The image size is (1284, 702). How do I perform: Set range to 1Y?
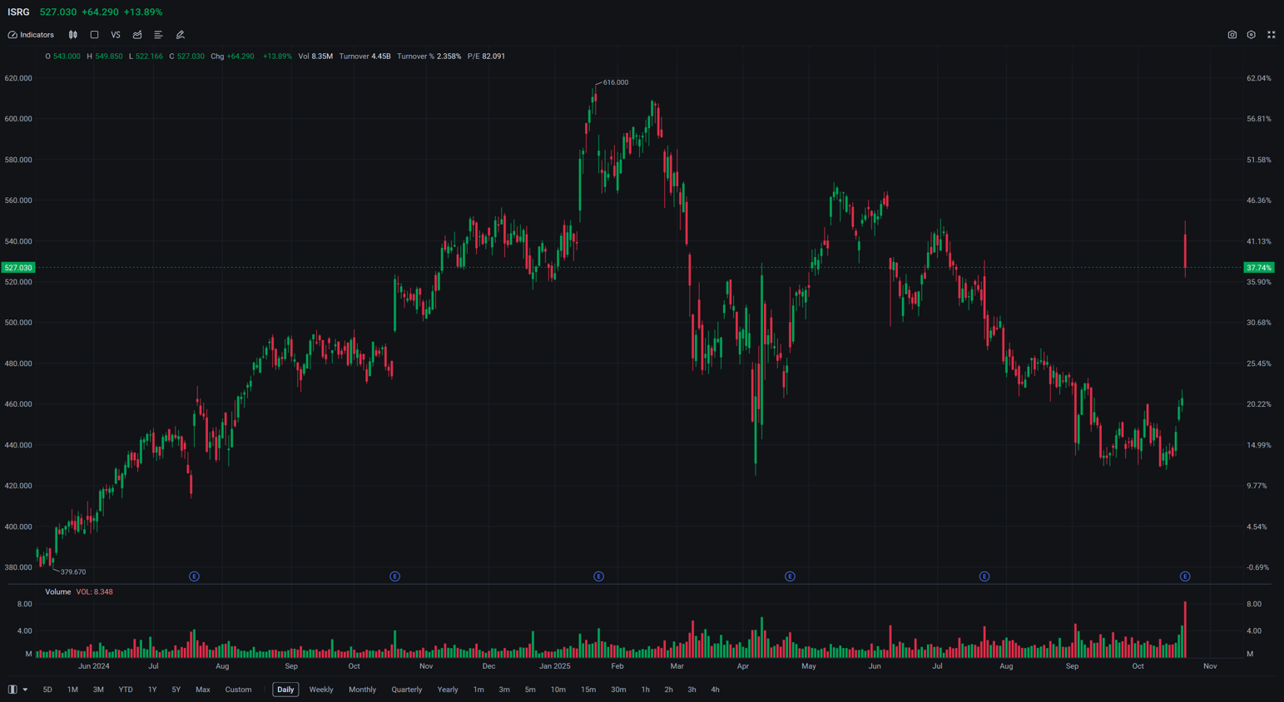[x=152, y=690]
